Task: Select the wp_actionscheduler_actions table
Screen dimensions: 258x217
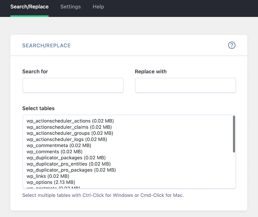Action: tap(70, 121)
